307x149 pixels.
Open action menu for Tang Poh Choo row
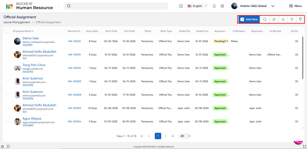[297, 68]
